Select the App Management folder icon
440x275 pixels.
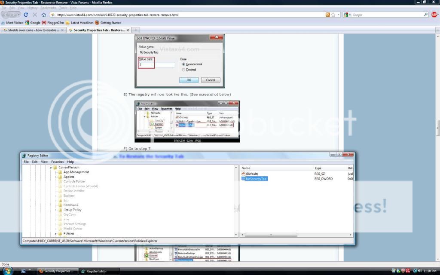click(x=60, y=172)
